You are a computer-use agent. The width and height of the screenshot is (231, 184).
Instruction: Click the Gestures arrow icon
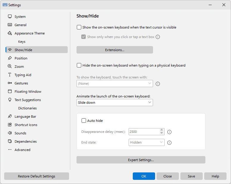tap(10, 83)
